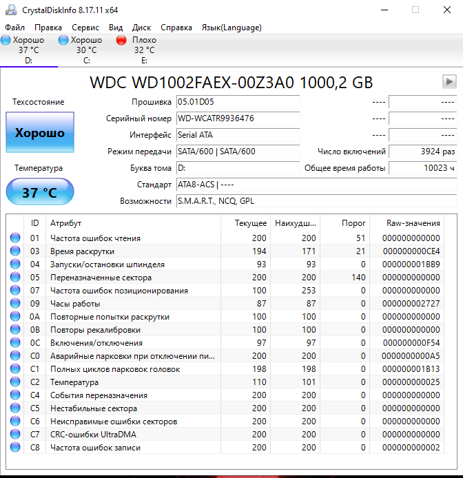Click status orb of attribute 04 row
The width and height of the screenshot is (463, 478).
pyautogui.click(x=15, y=264)
